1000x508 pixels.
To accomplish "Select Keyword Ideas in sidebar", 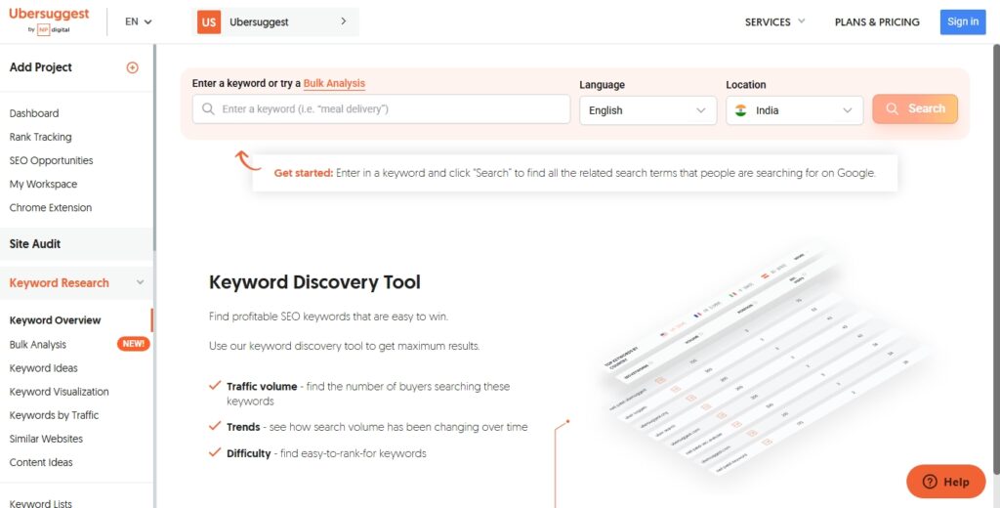I will (43, 368).
